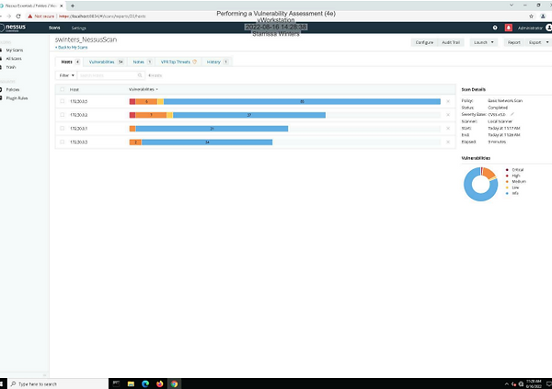Reload the page with browser refresh icon
The height and width of the screenshot is (389, 552).
[18, 17]
